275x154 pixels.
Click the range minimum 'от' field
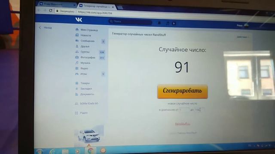tap(184, 110)
